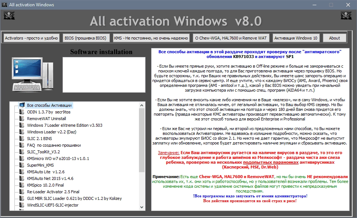Select RemoveWAT Uninstall entry
The height and width of the screenshot is (218, 357).
pos(47,119)
